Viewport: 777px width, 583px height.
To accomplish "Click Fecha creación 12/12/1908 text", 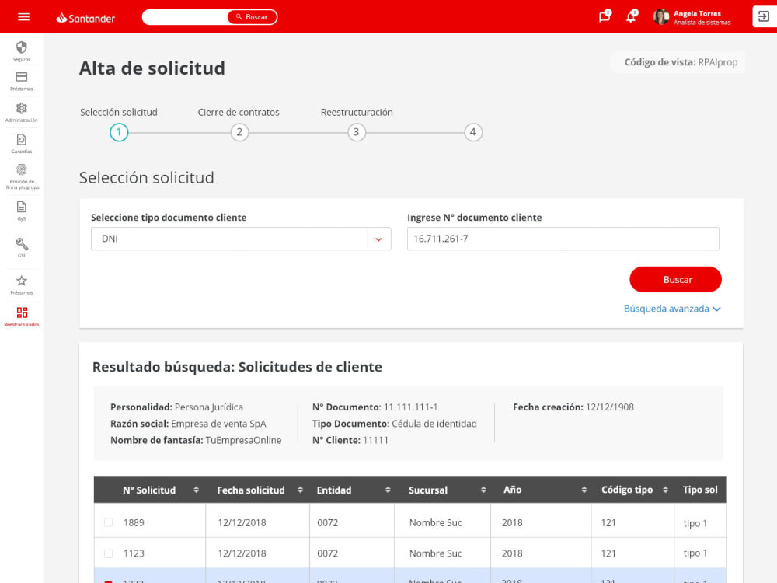I will 573,407.
